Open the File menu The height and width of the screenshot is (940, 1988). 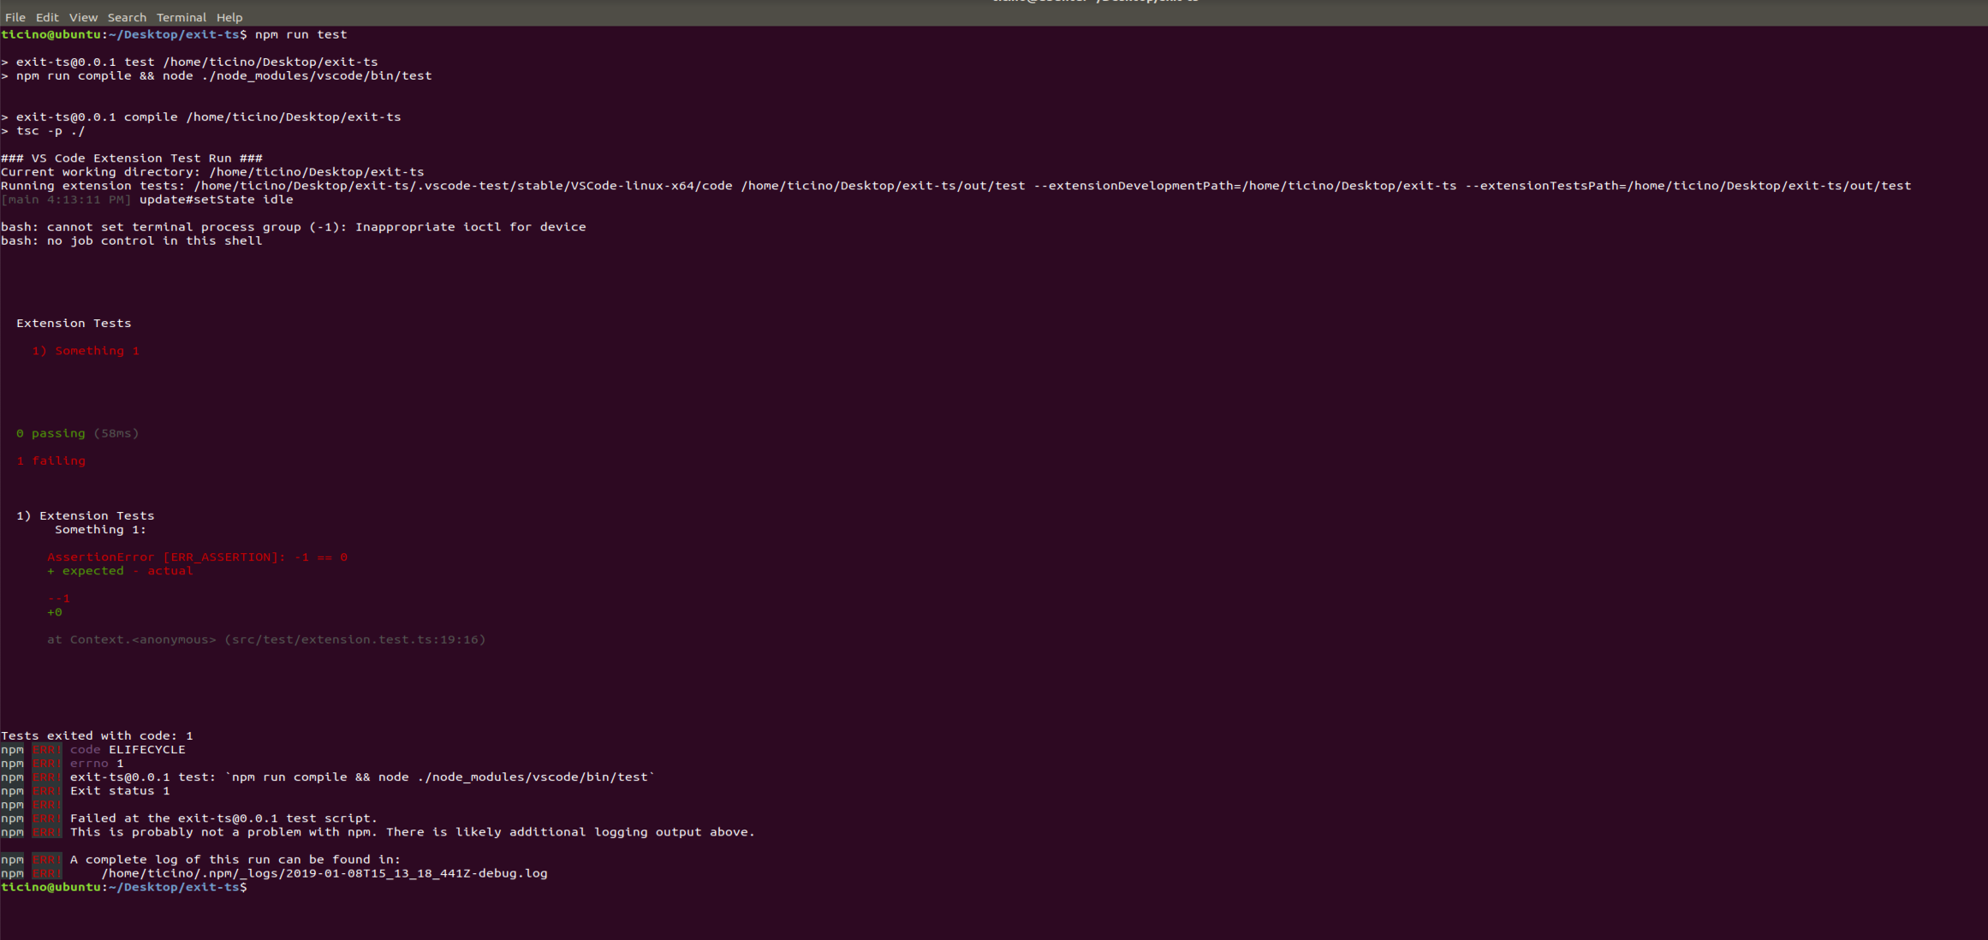(15, 17)
